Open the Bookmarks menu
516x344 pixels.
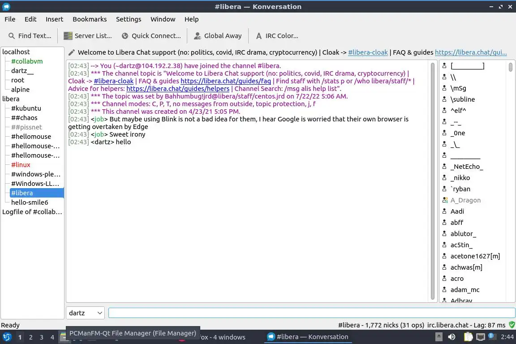tap(90, 19)
